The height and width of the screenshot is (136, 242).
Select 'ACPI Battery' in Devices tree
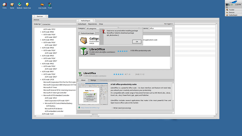(51, 106)
